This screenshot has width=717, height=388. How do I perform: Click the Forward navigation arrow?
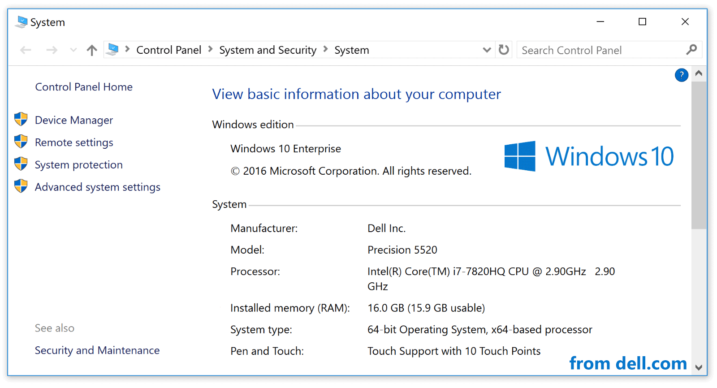tap(52, 50)
